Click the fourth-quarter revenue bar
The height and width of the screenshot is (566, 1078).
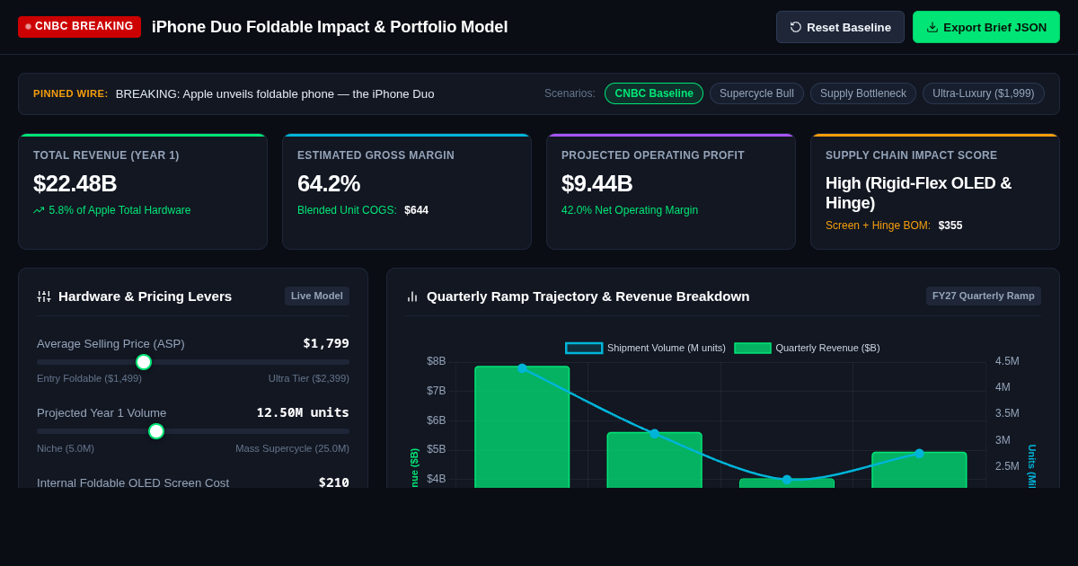coord(919,470)
